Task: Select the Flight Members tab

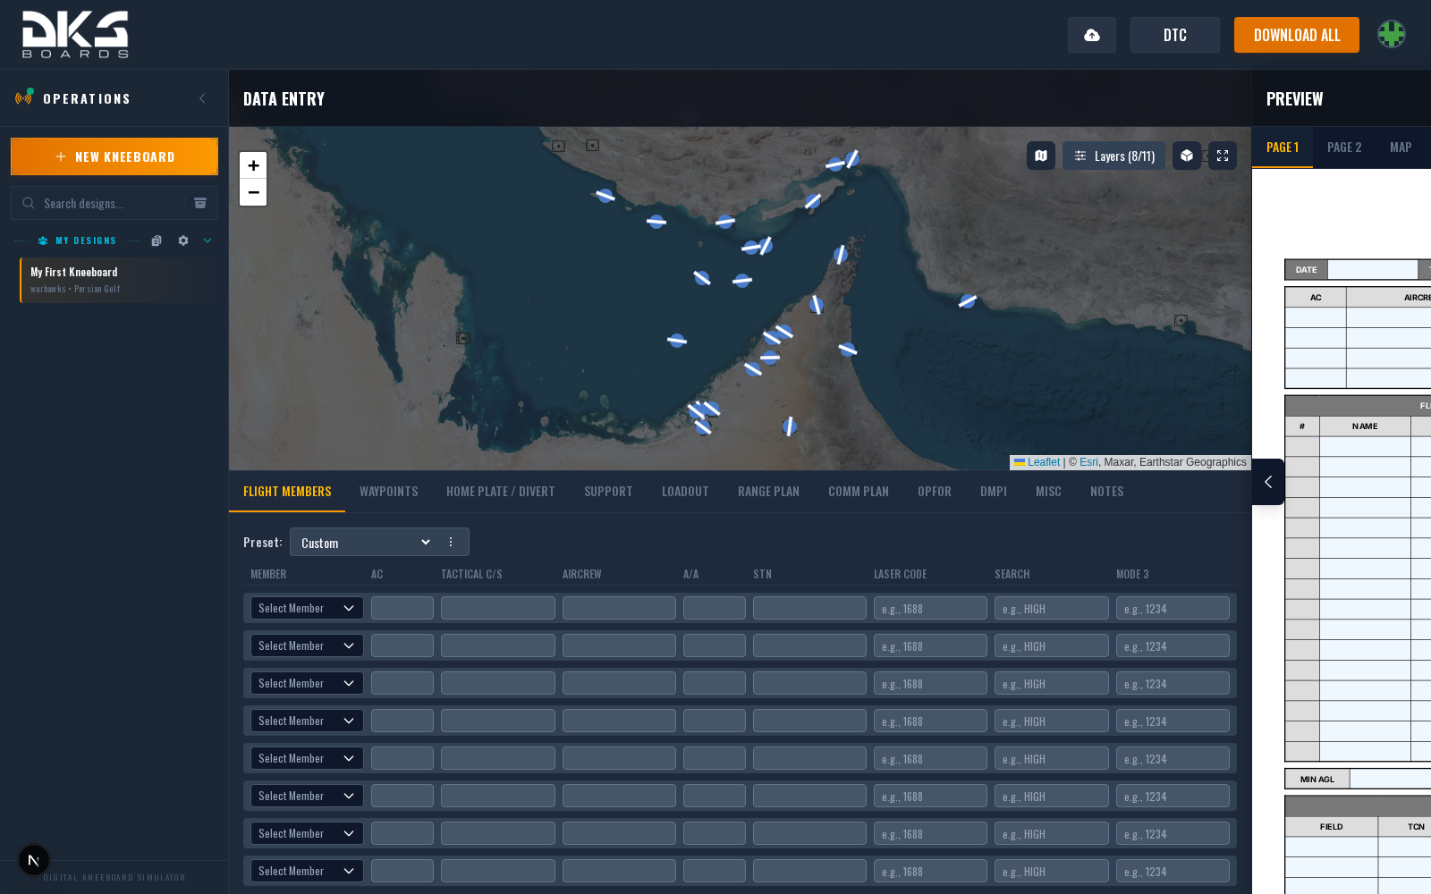Action: click(287, 492)
